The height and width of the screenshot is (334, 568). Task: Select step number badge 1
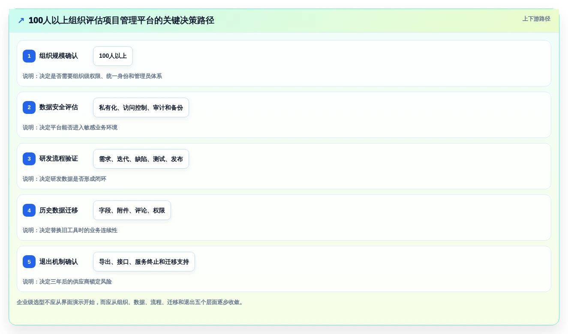[29, 56]
